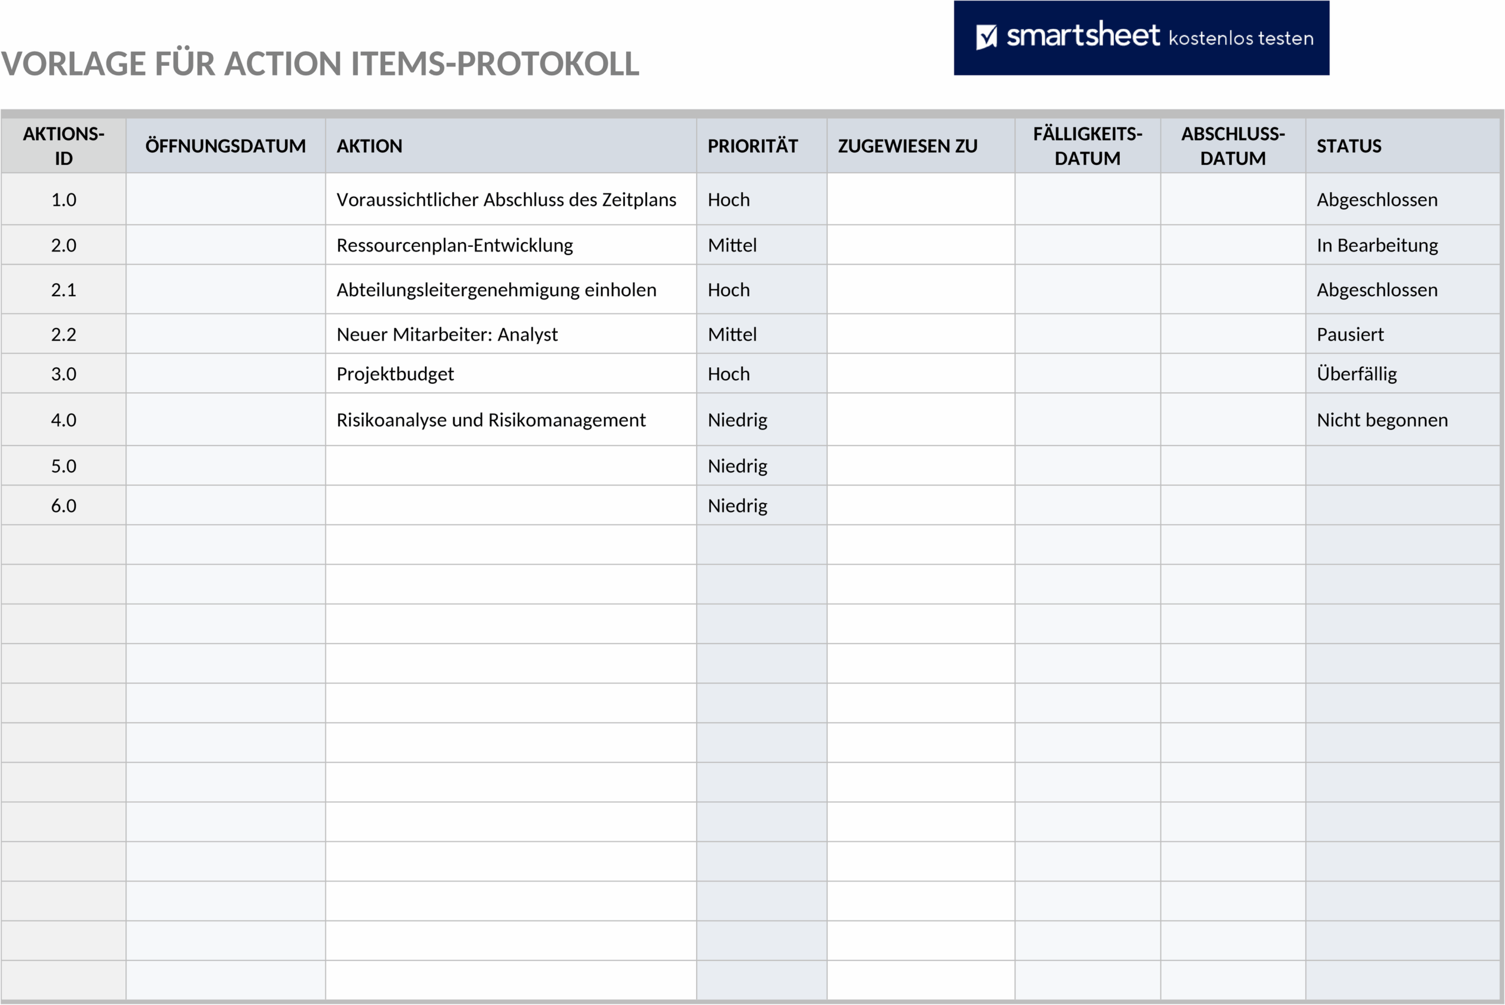Click the action ID cell 3.0

point(63,374)
